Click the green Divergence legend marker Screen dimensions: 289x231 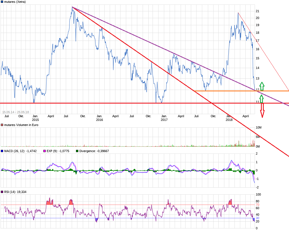click(77, 151)
